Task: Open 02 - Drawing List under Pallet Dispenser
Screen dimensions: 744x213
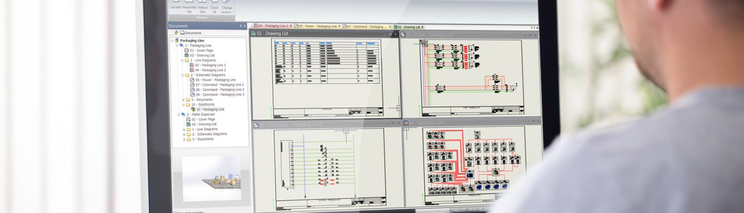Action: (x=200, y=124)
